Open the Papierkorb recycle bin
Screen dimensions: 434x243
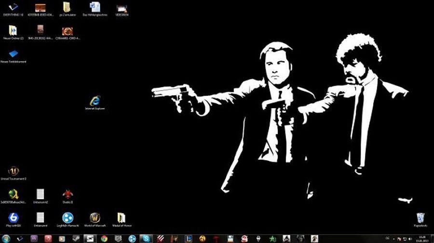pos(420,218)
